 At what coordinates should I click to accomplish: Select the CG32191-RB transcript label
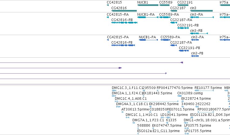click(188, 25)
